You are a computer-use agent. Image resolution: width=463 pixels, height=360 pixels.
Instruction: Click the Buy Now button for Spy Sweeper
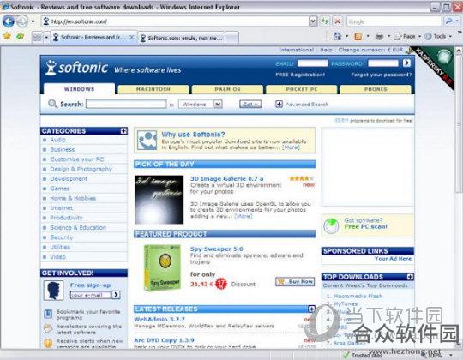tap(295, 282)
